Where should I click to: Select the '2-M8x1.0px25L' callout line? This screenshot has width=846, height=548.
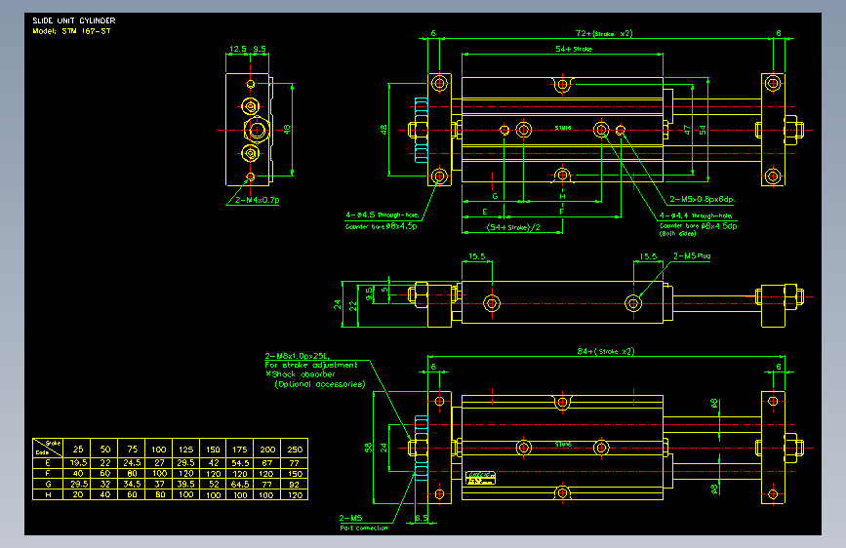click(298, 356)
